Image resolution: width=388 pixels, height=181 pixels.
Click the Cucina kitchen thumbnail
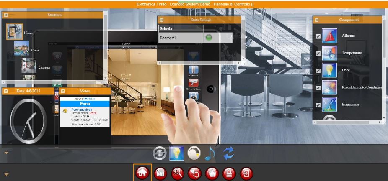click(29, 66)
